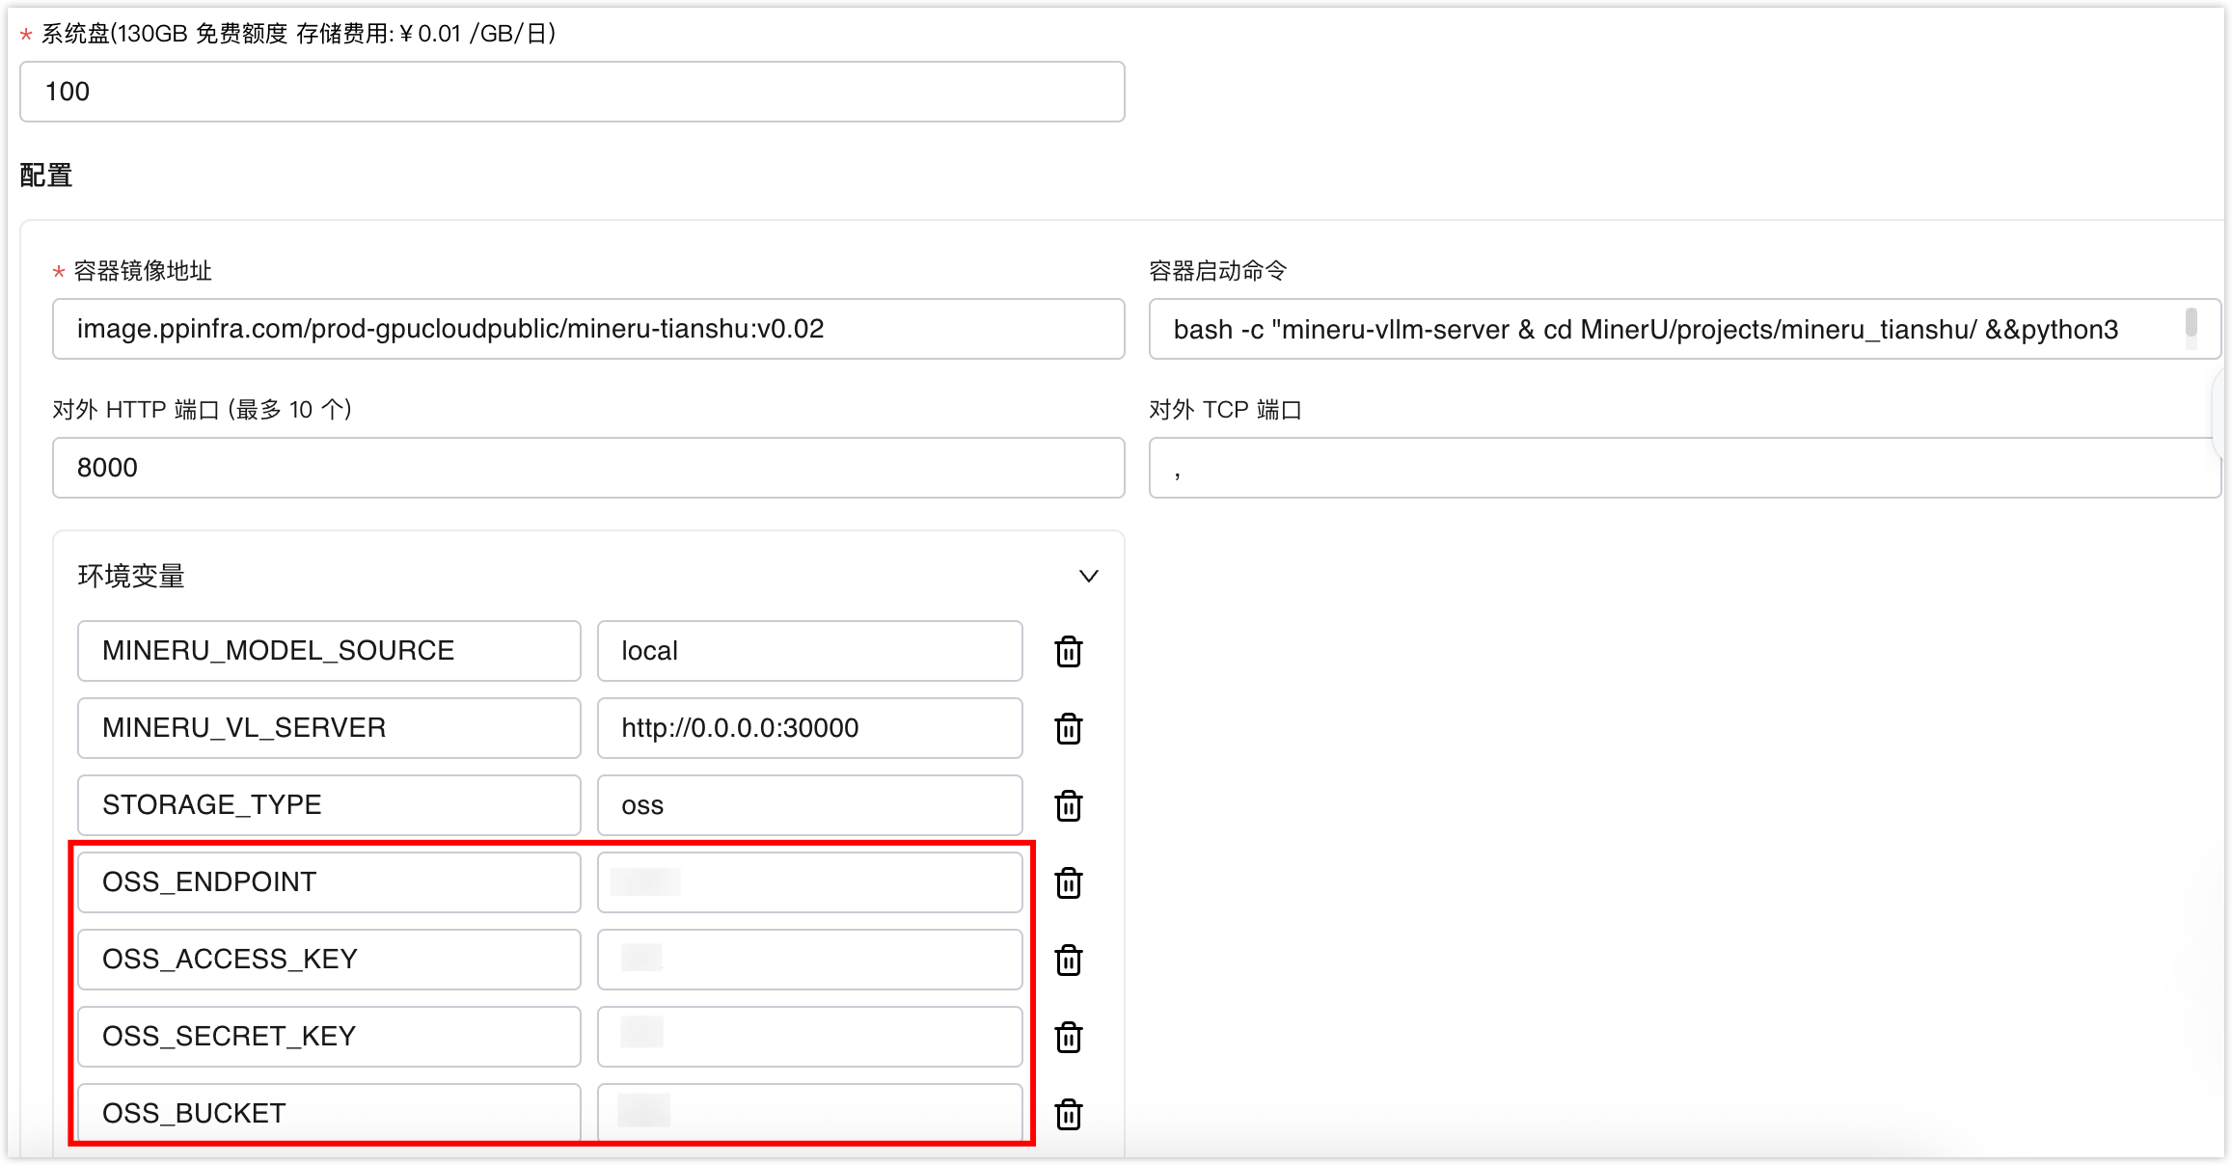Edit the 对外 HTTP 端口 field
2232x1165 pixels.
tap(588, 468)
